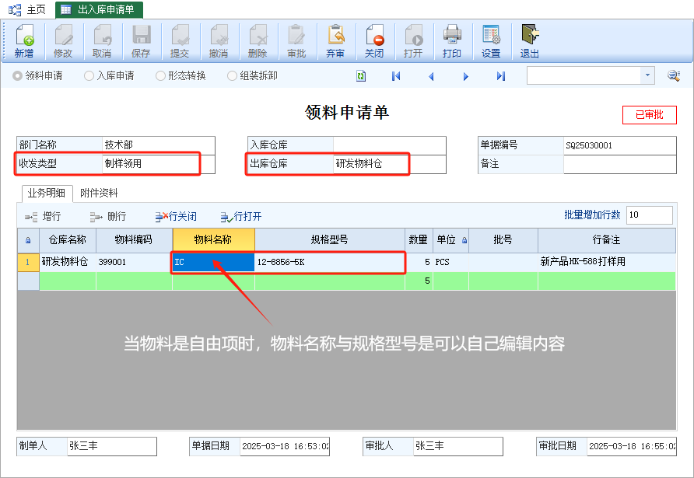Click the 规格型号 column header
This screenshot has width=694, height=478.
[330, 239]
